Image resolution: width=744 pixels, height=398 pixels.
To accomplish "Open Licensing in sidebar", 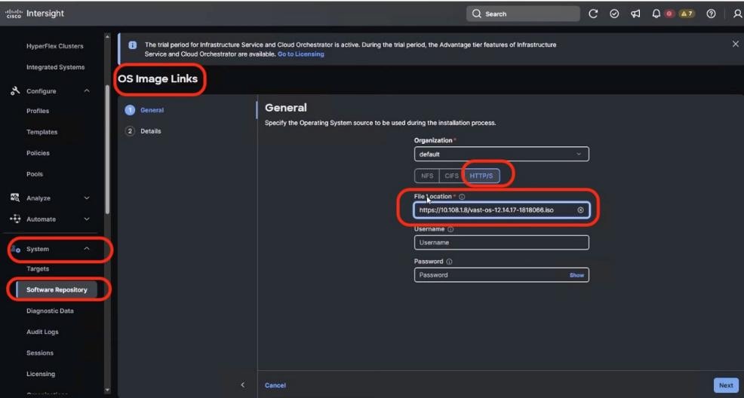I will pos(40,374).
